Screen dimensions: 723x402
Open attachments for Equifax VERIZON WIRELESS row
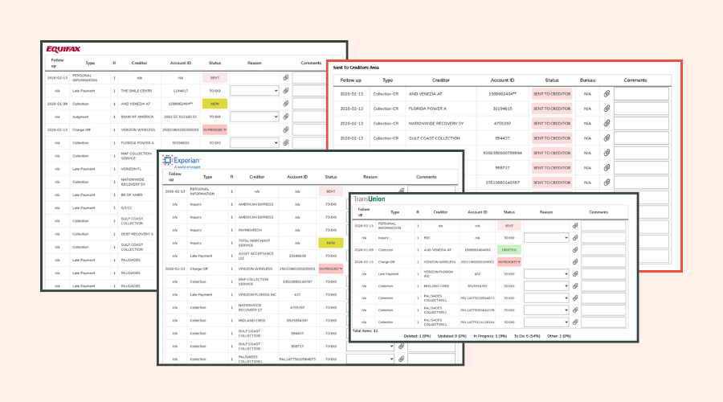click(x=286, y=129)
